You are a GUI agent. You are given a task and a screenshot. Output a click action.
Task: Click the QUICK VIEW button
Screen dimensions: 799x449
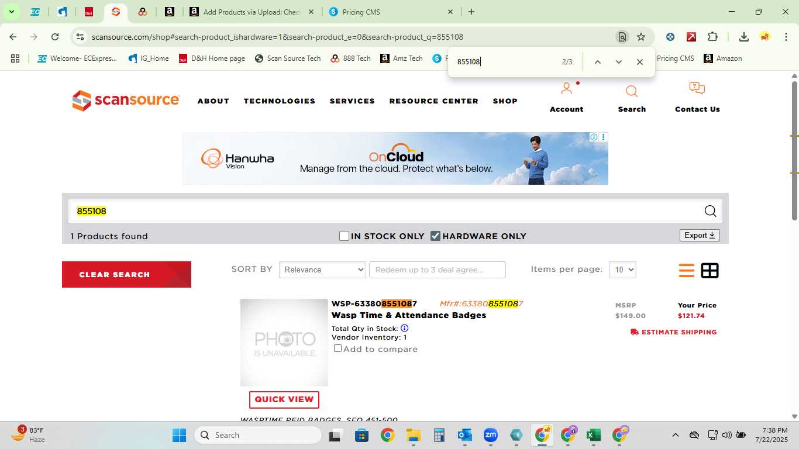pos(284,399)
